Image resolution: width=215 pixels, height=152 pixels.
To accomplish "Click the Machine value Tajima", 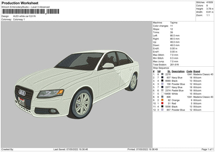I will point(174,23).
